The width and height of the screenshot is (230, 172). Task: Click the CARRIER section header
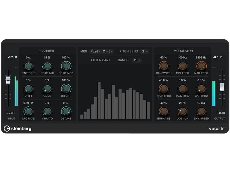[x=47, y=51]
